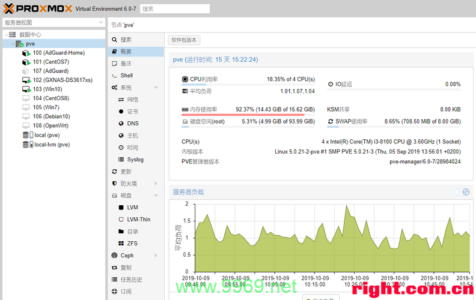476x300 pixels.
Task: Click the 系统 gears icon
Action: point(114,88)
